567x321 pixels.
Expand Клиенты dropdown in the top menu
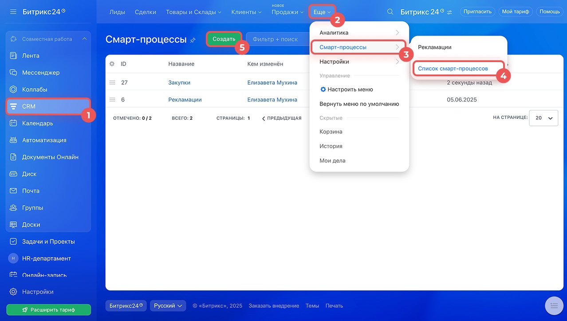[246, 12]
